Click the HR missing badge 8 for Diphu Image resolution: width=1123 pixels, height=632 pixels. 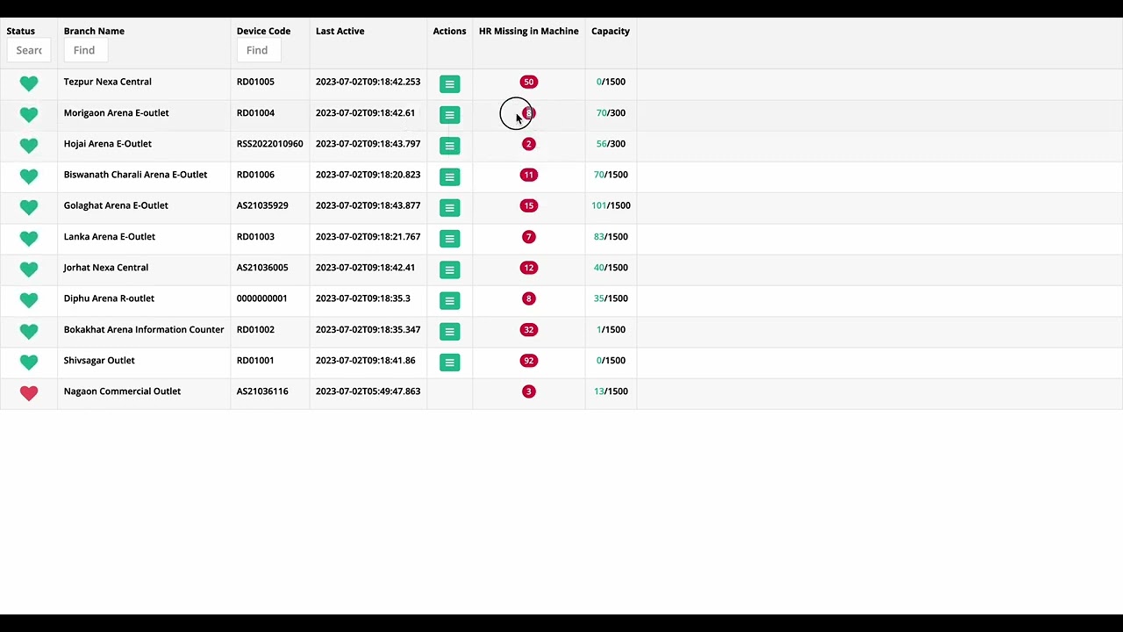click(528, 298)
